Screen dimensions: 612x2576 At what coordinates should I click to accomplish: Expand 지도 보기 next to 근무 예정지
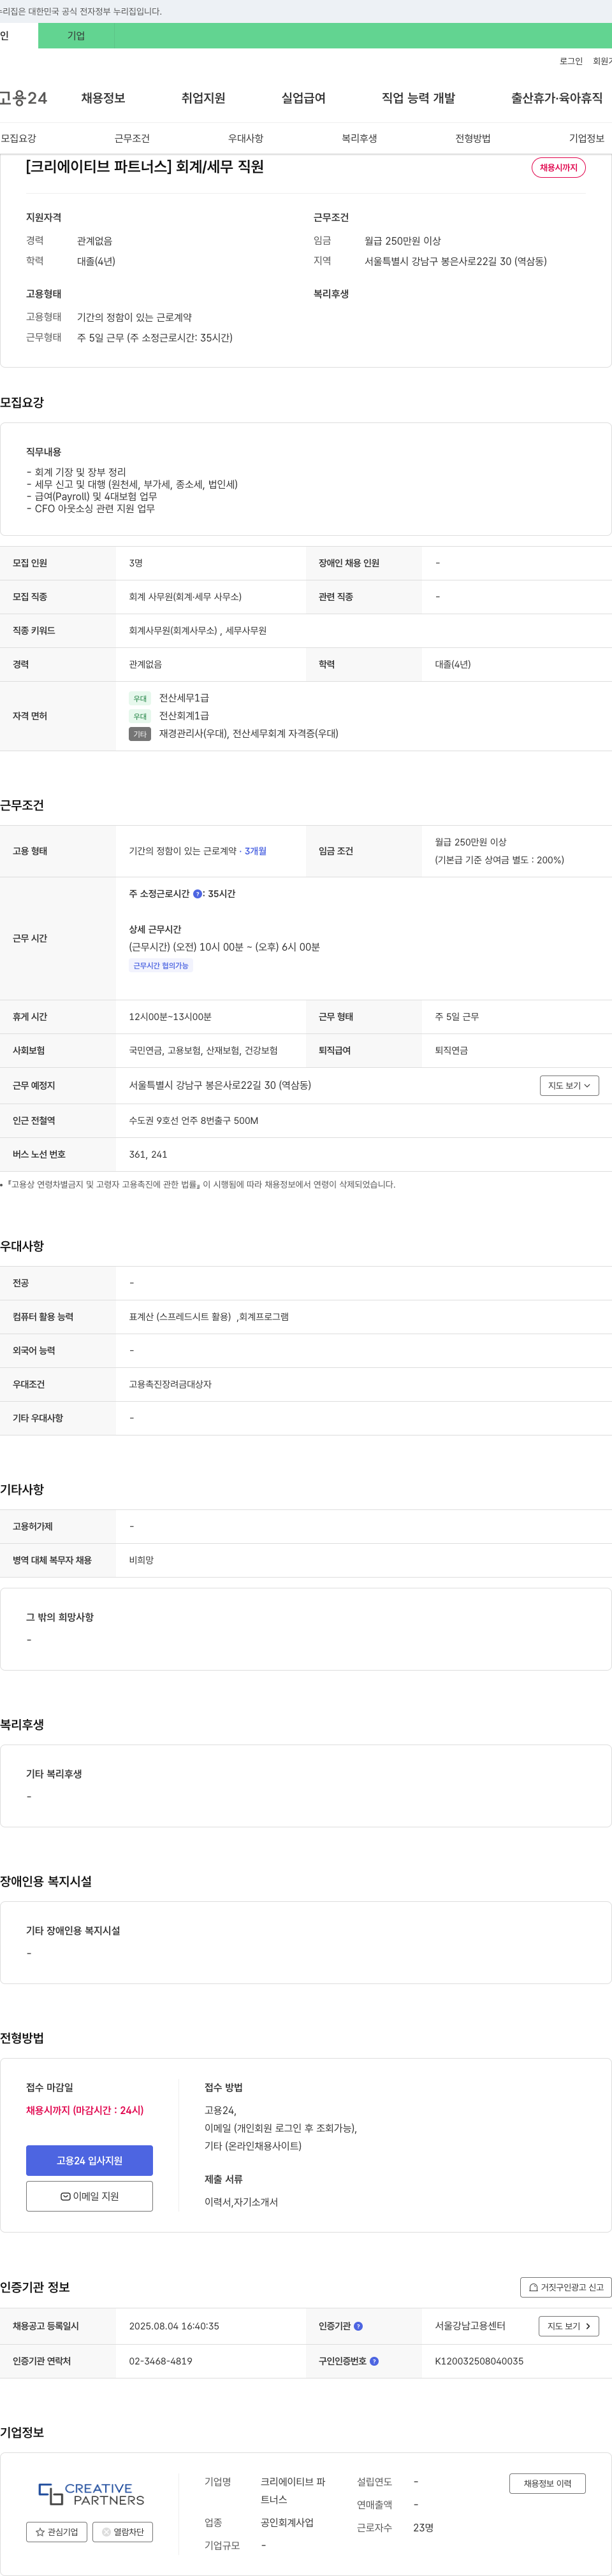pos(569,1085)
